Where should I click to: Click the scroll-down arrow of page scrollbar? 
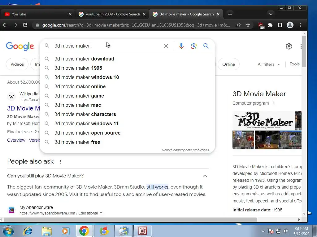coord(304,214)
